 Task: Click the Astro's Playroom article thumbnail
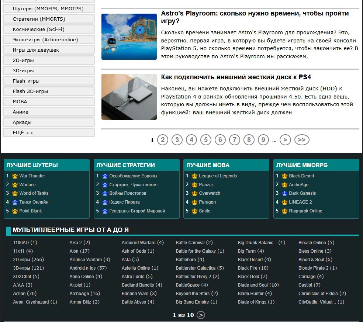tap(129, 37)
